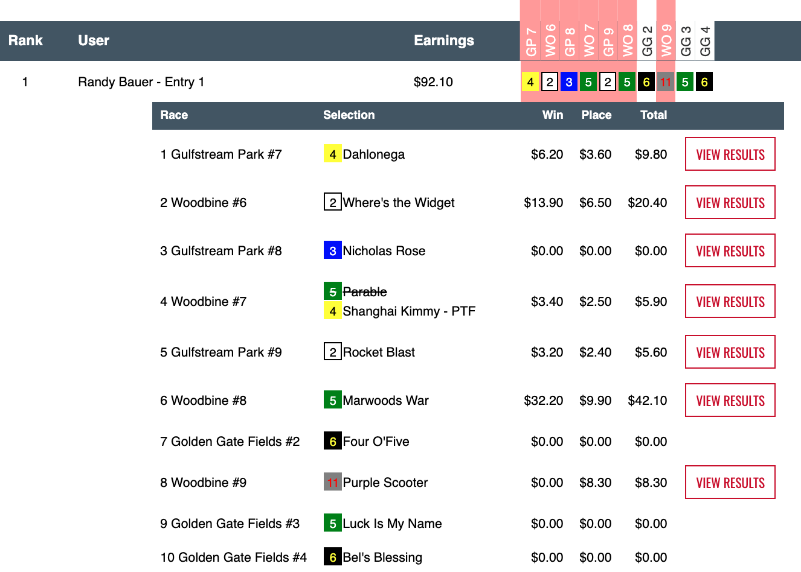The image size is (801, 572).
Task: View results for Gulfstream Park #7
Action: (x=730, y=154)
